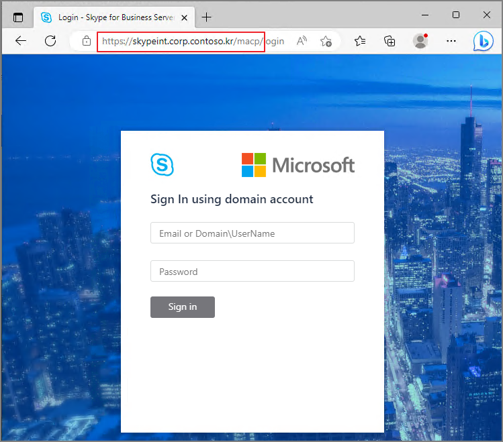Click the Password field
This screenshot has width=503, height=442.
coord(253,271)
